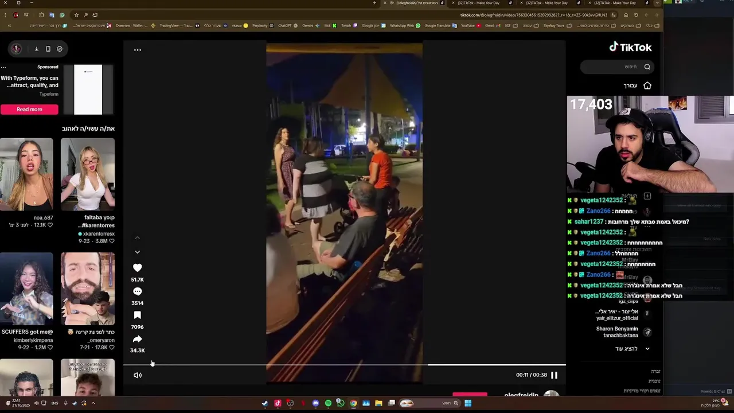Screen dimensions: 734x413
Task: Open the Sponsored ad three-dots menu
Action: point(3,67)
